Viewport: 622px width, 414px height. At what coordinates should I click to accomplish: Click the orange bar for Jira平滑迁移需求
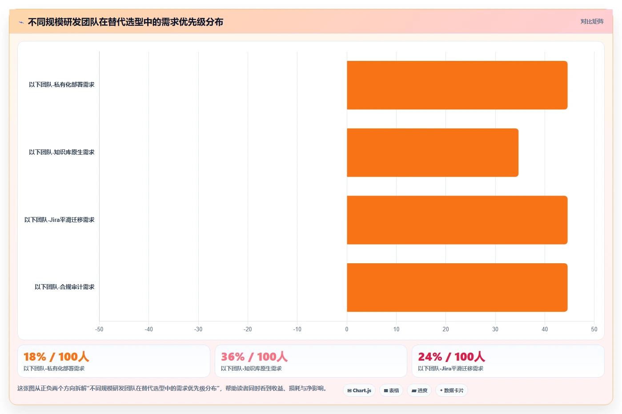tap(457, 220)
